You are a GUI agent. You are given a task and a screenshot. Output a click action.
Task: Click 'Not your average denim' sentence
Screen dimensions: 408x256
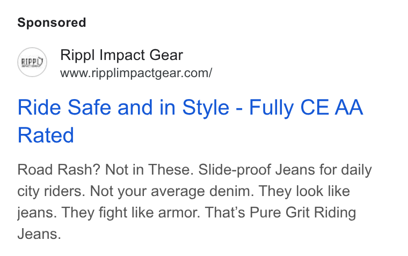172,192
